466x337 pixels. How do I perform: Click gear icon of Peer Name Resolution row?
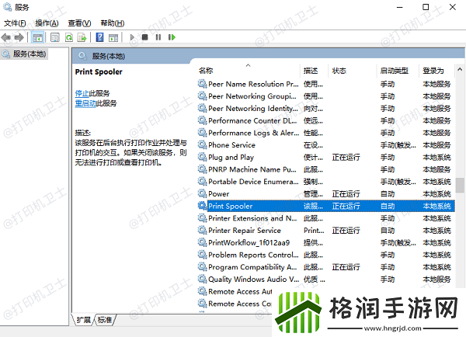(202, 84)
